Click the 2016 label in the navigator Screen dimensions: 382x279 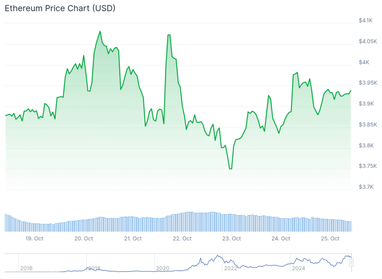tap(26, 268)
